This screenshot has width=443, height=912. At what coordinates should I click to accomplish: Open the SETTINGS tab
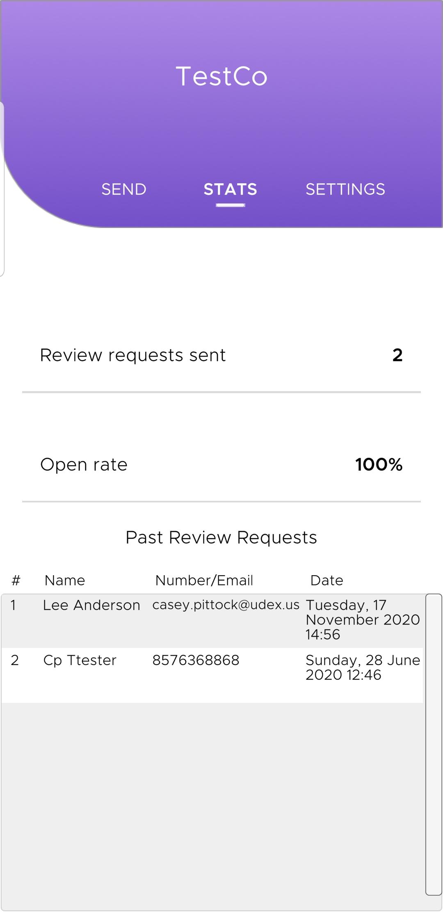tap(345, 189)
